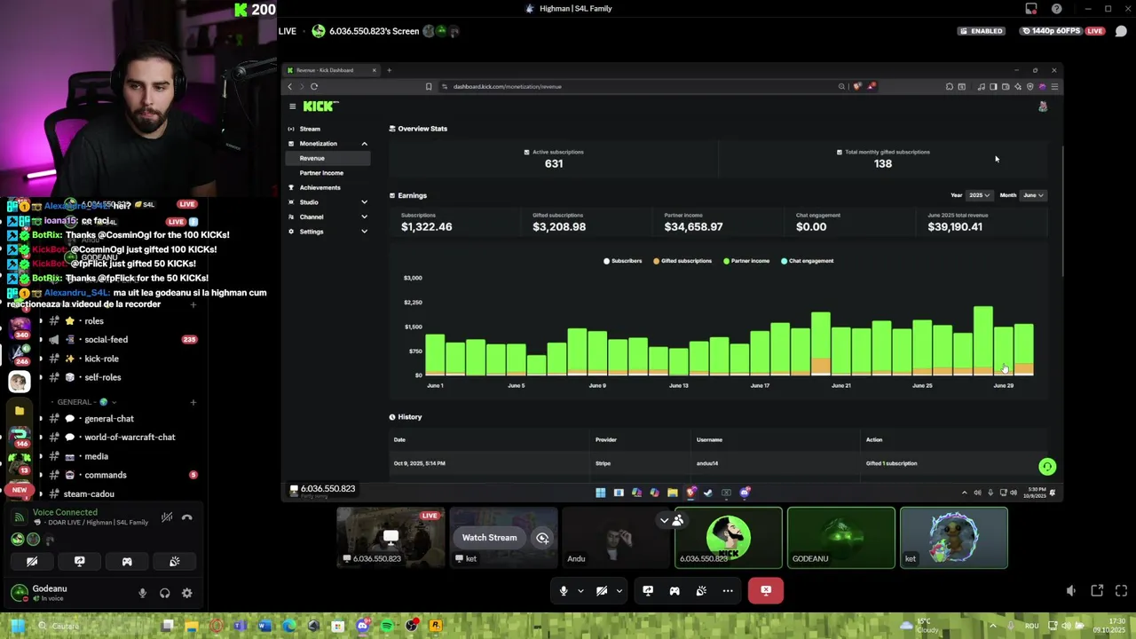Open Discord user settings gear
This screenshot has width=1136, height=639.
coord(187,593)
